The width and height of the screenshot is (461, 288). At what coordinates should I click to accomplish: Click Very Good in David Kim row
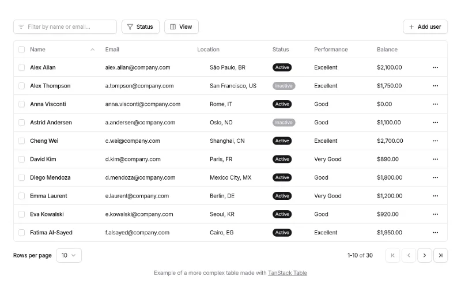coord(327,160)
